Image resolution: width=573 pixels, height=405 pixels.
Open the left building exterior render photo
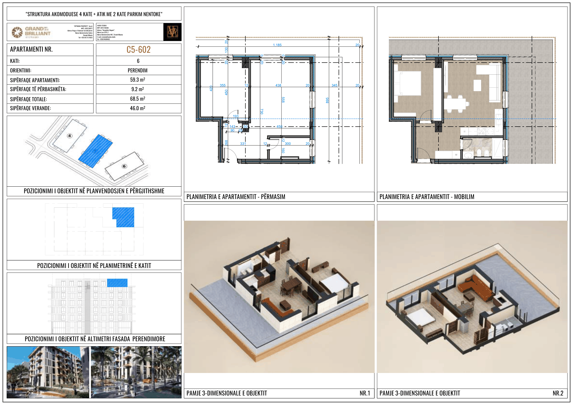[x=48, y=372]
